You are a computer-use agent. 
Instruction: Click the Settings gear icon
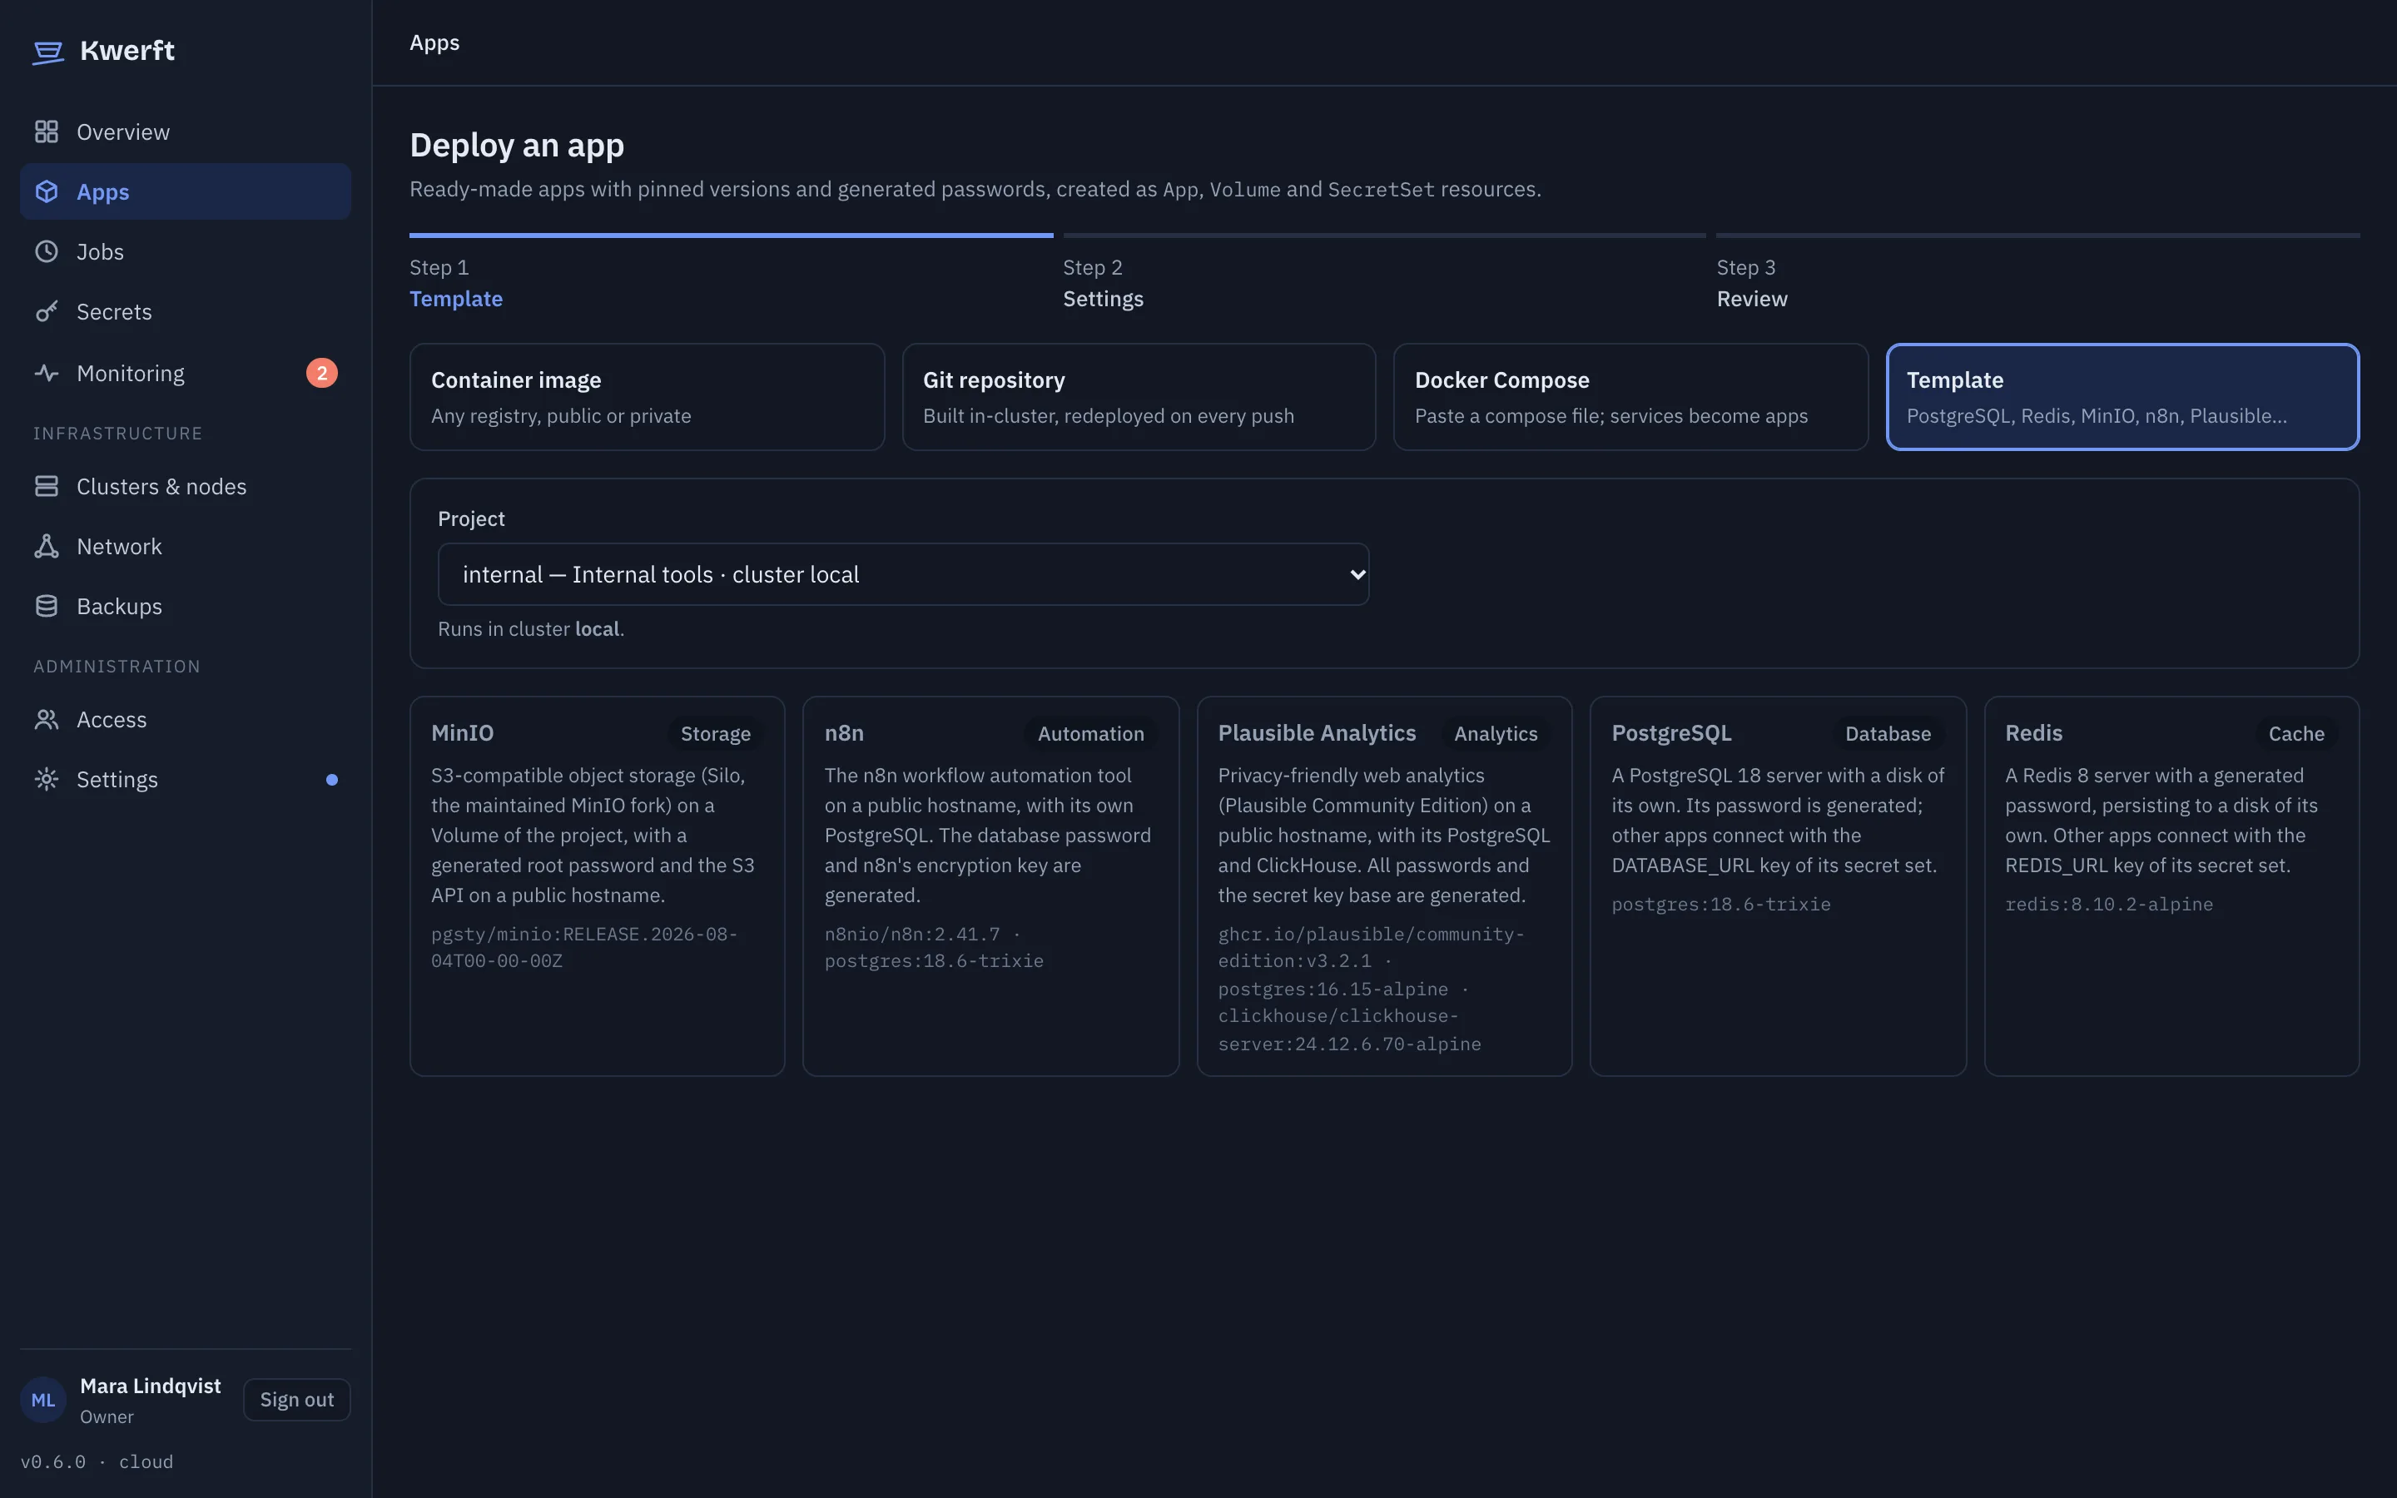(47, 780)
